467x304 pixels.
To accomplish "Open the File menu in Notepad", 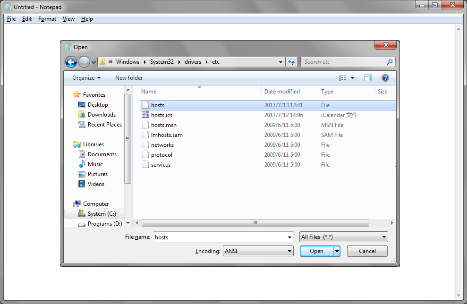I will pos(11,19).
